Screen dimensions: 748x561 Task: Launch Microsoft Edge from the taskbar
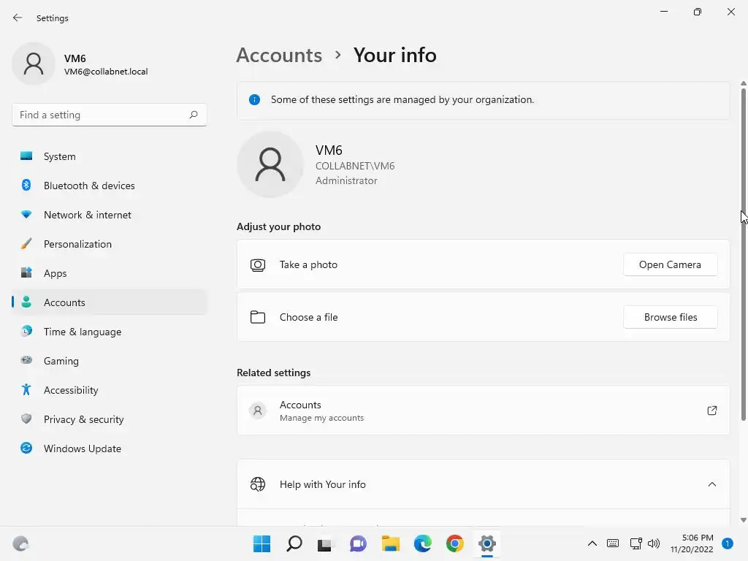(423, 543)
